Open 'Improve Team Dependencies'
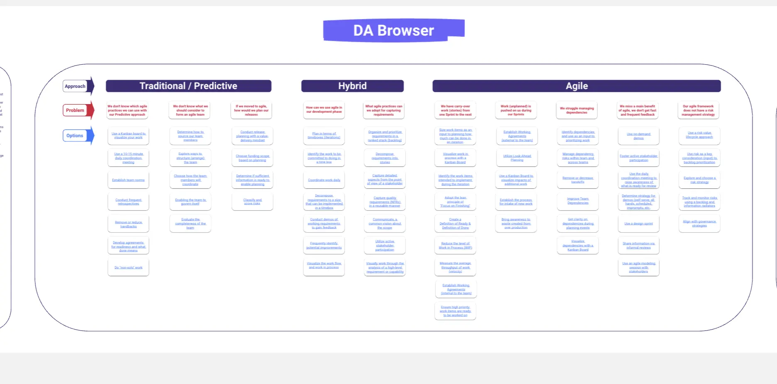The height and width of the screenshot is (384, 777). point(577,202)
